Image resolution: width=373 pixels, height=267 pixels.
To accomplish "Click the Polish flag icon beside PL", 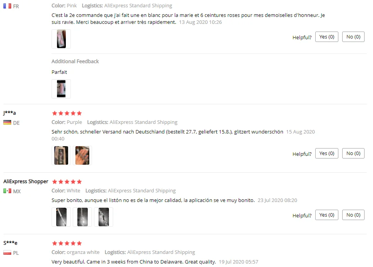I will pos(7,252).
